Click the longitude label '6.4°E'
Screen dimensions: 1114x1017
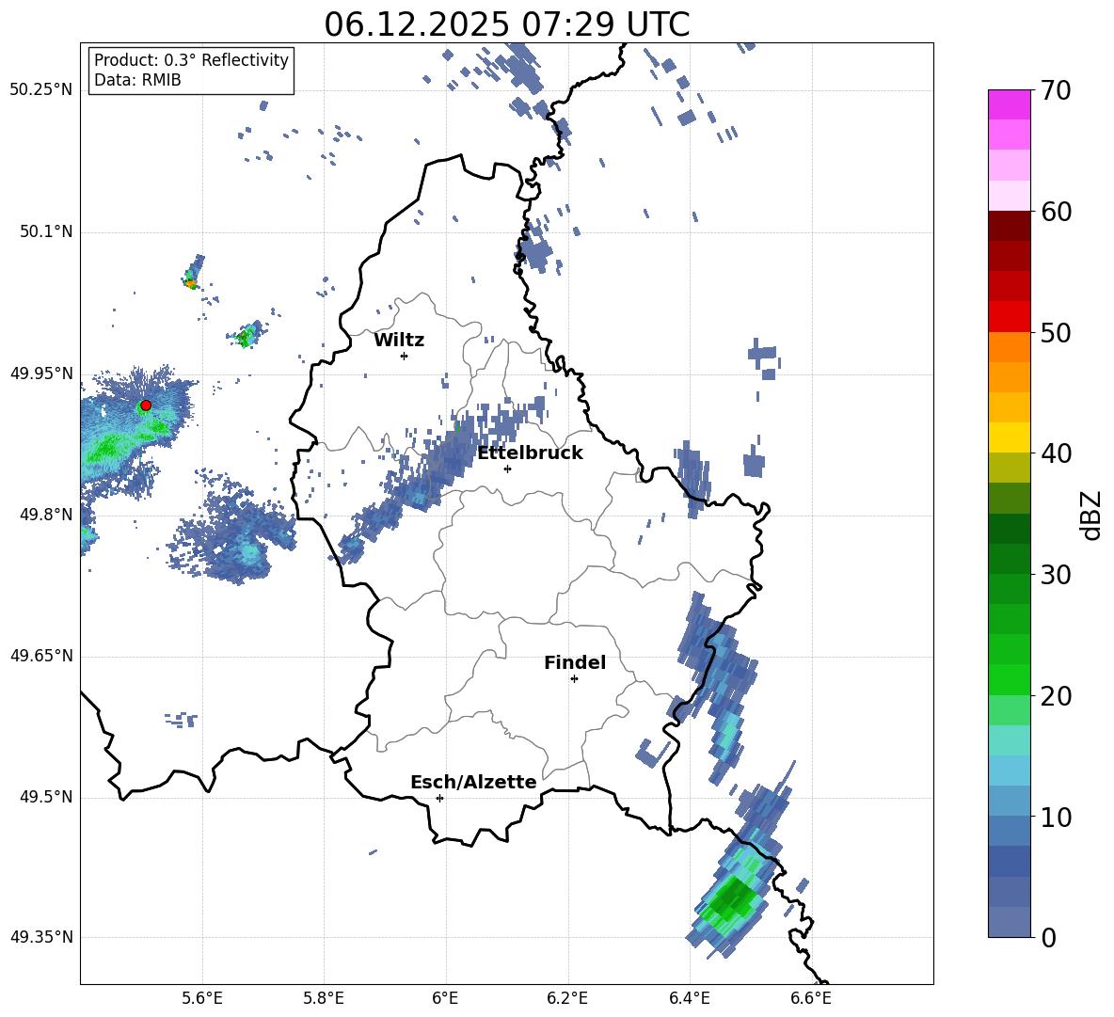click(689, 998)
